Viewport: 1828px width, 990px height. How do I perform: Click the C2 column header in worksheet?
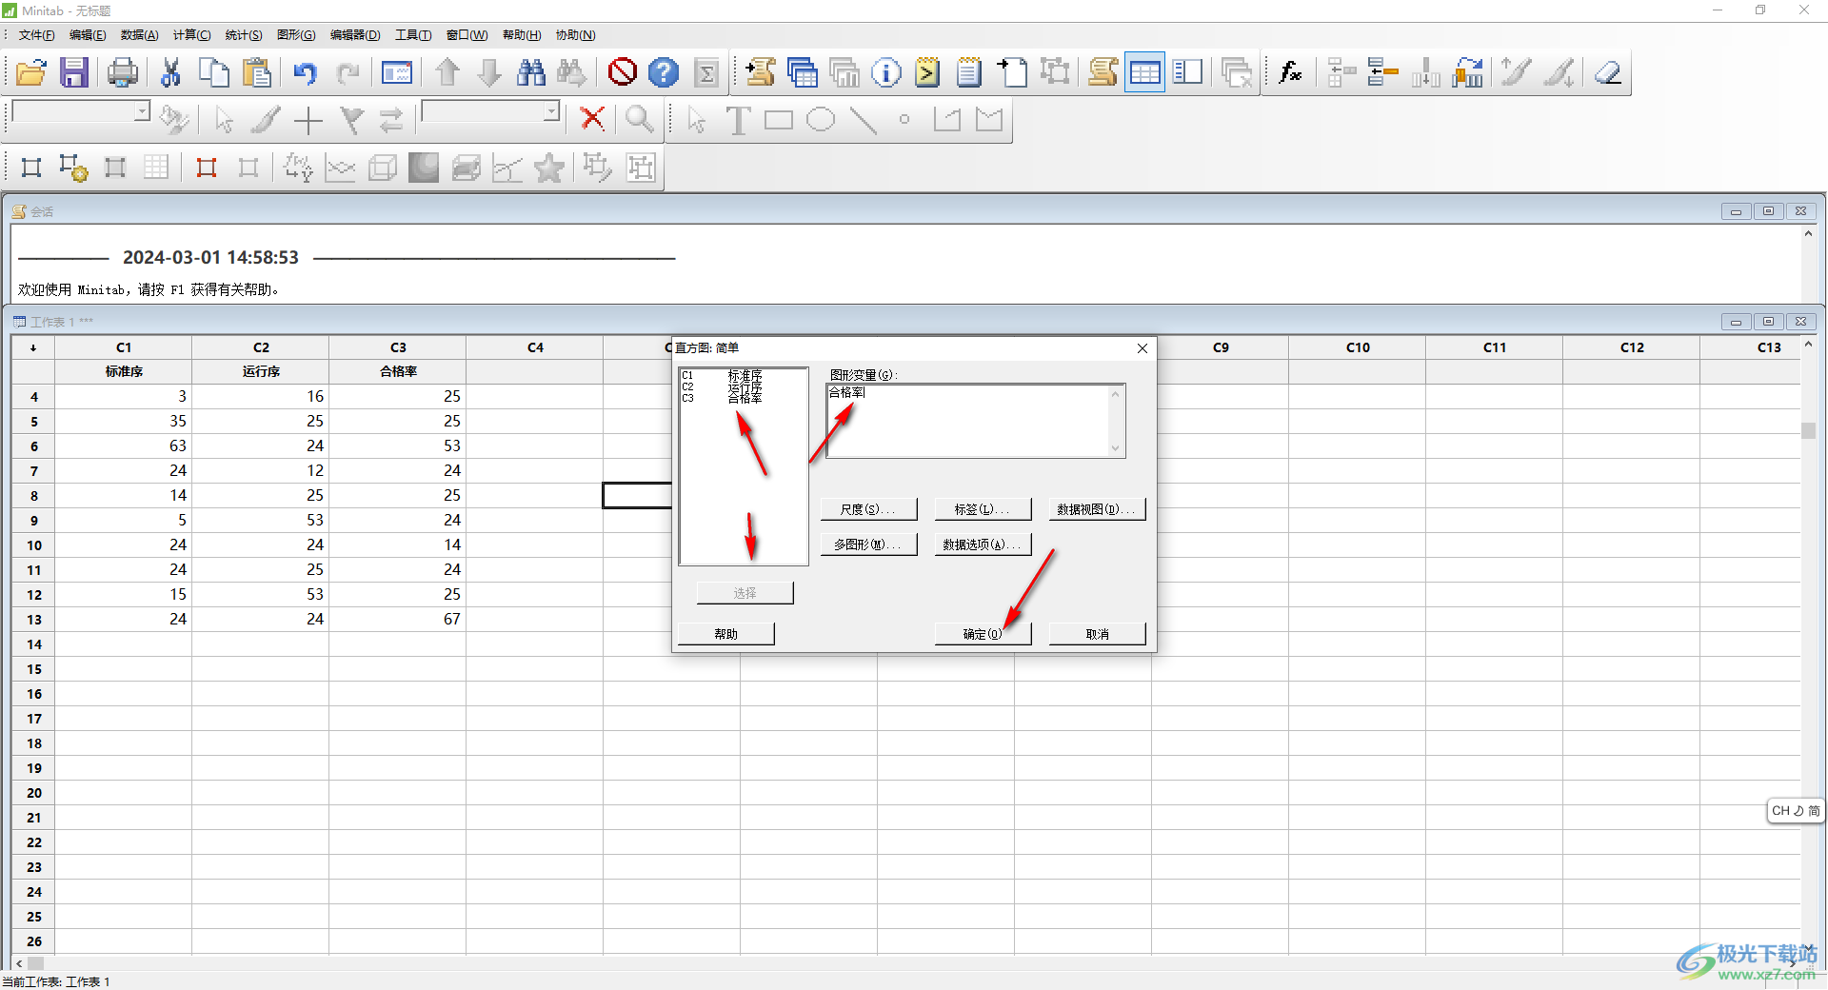(261, 347)
